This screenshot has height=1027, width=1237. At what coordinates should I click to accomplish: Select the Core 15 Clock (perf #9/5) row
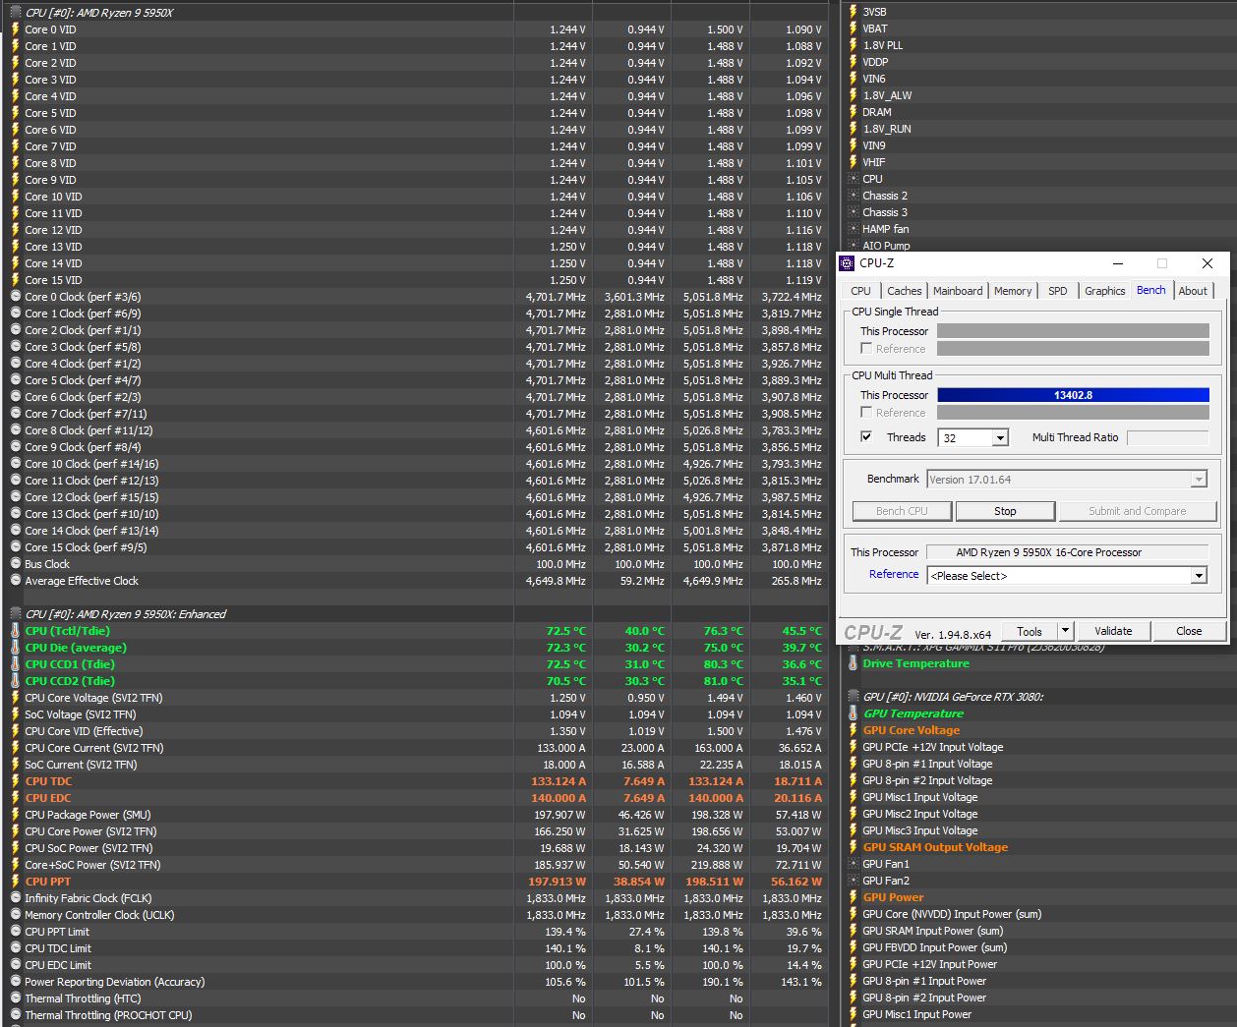pyautogui.click(x=417, y=547)
